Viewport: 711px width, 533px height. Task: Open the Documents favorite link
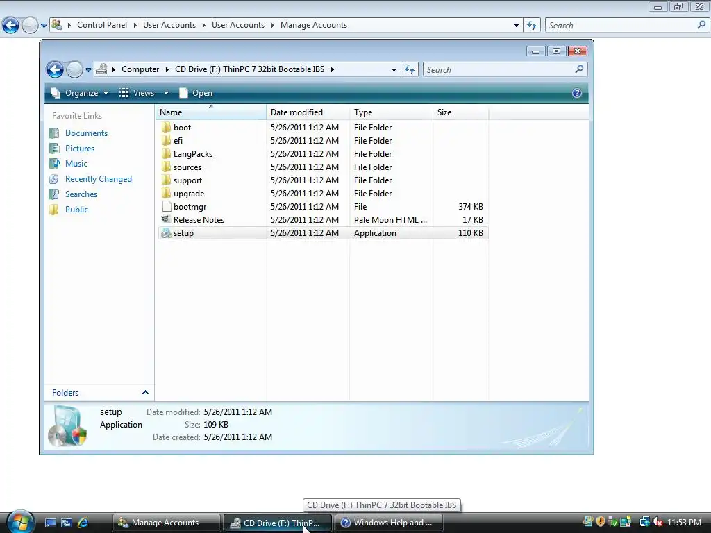(86, 133)
